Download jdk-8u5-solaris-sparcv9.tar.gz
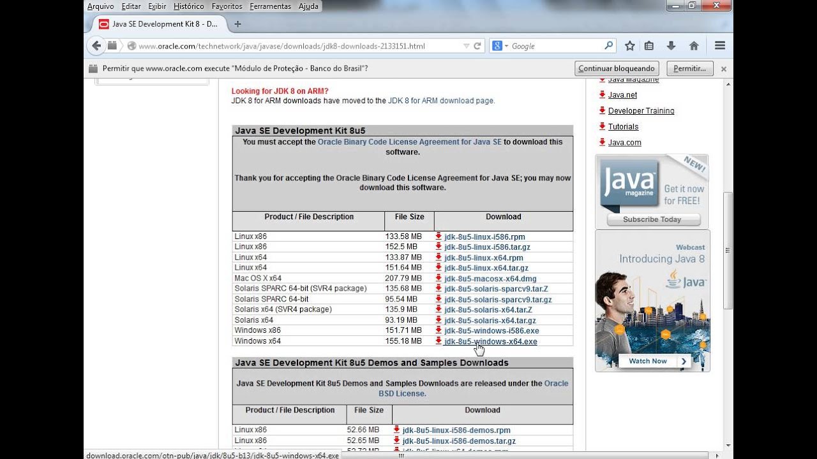Image resolution: width=817 pixels, height=459 pixels. [x=498, y=300]
